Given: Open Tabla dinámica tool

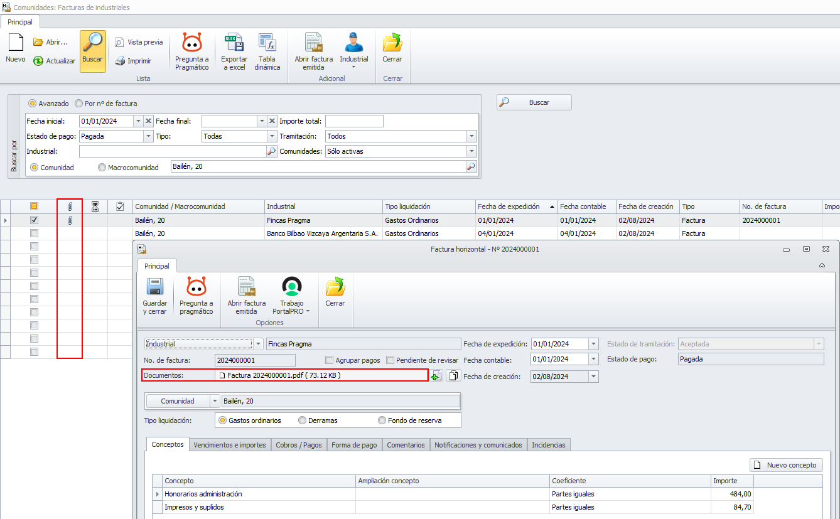Looking at the screenshot, I should pos(267,44).
